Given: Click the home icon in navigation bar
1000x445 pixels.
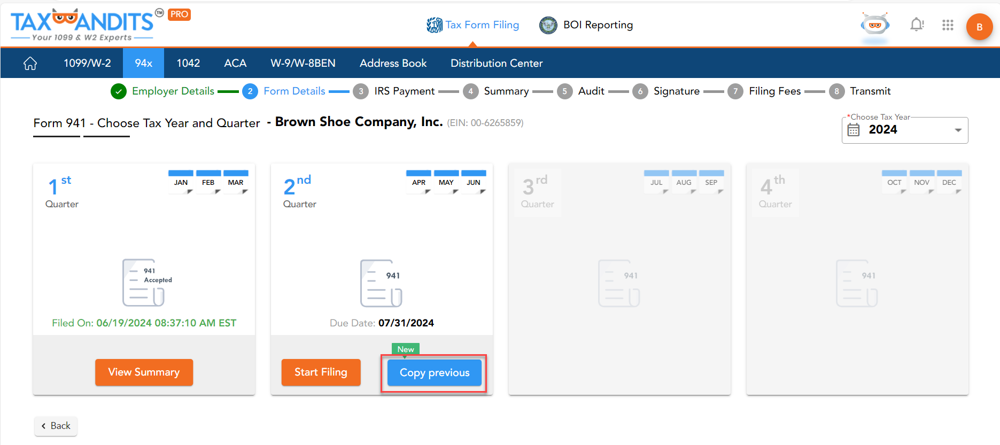Looking at the screenshot, I should 30,64.
